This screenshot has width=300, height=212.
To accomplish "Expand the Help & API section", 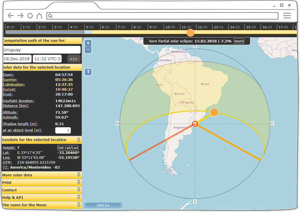I will (42, 197).
